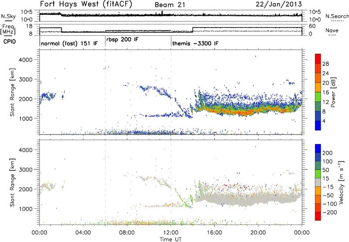
Task: Click the '08:00' time axis tick
Action: click(x=127, y=233)
